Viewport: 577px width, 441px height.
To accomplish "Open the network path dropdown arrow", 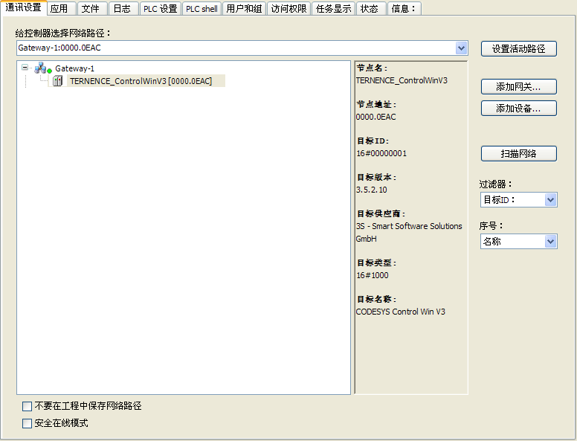I will (462, 48).
